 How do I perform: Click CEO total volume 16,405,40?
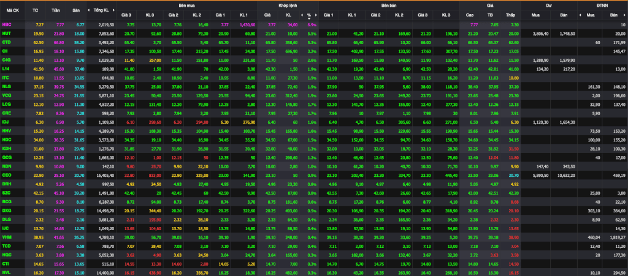tap(105, 175)
